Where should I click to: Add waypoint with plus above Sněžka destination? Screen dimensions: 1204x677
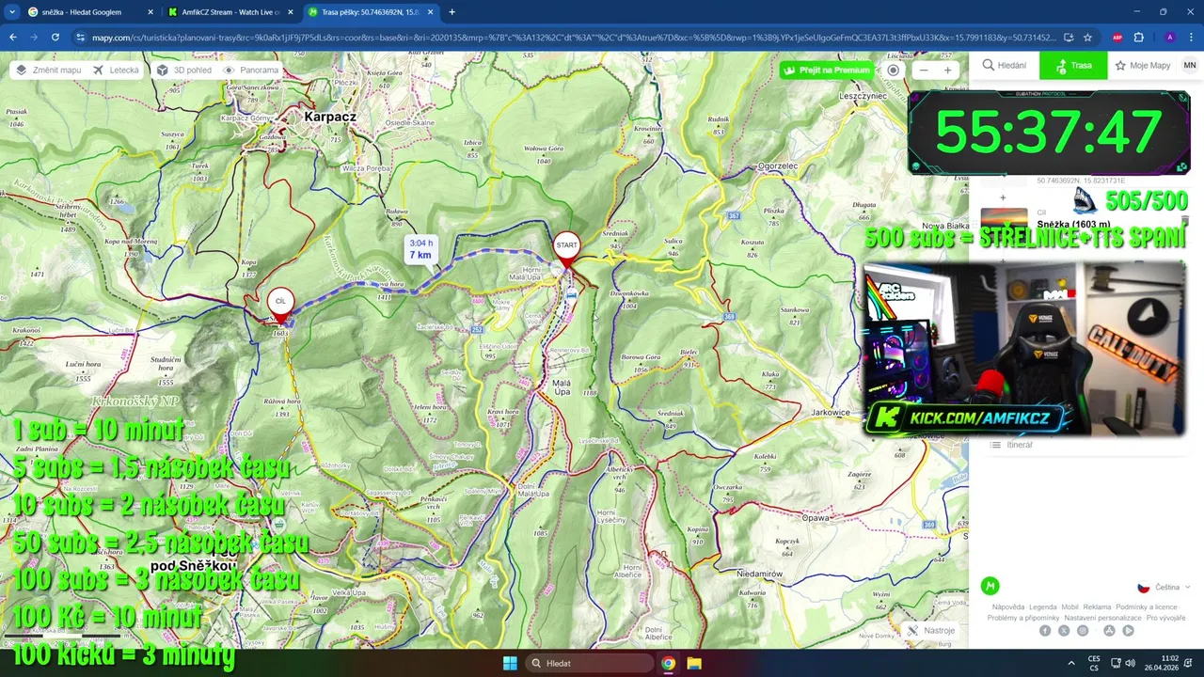(1003, 197)
